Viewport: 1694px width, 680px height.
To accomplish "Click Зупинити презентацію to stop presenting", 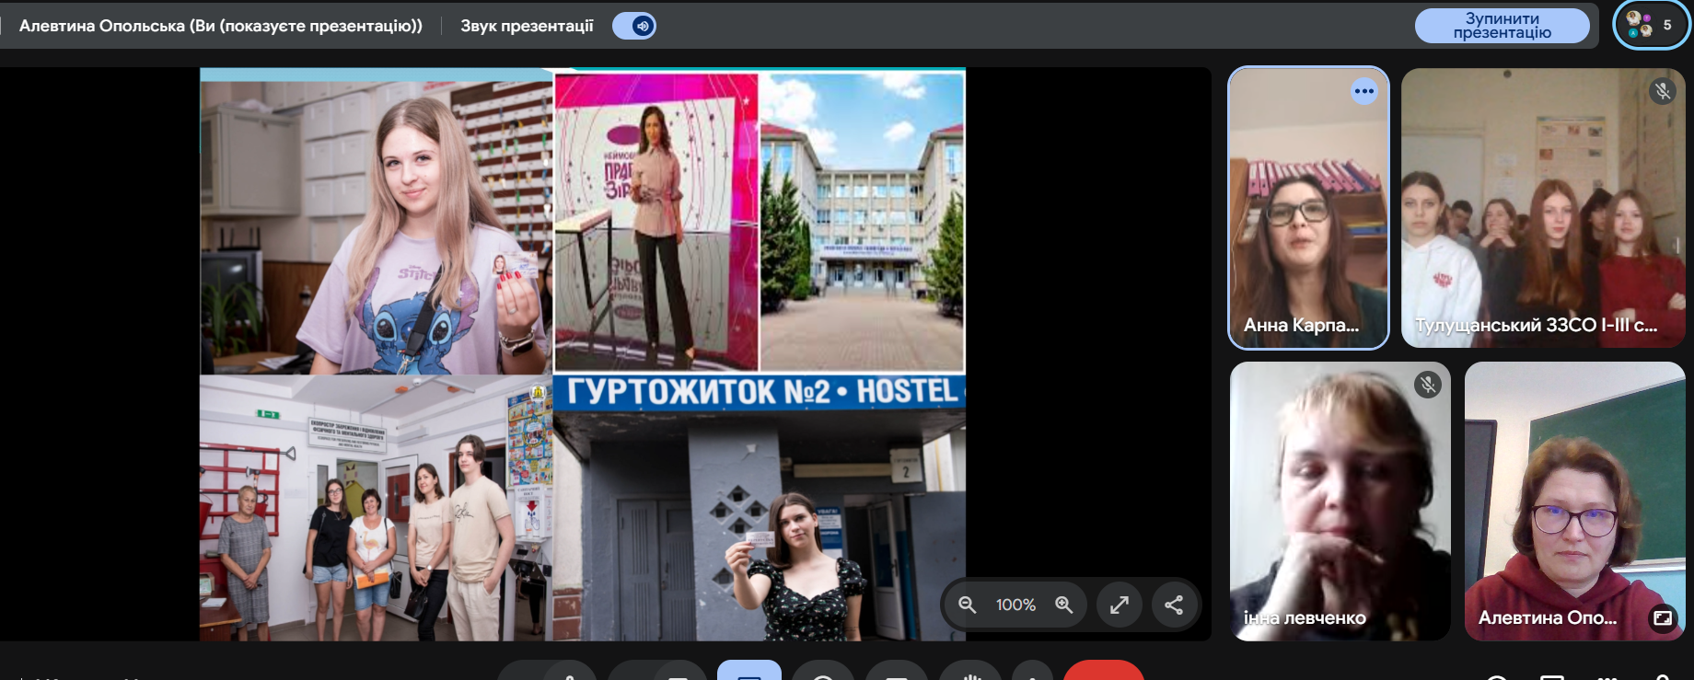I will 1502,26.
